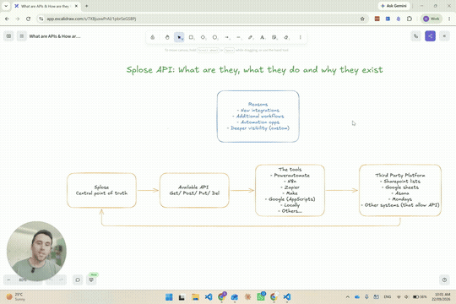Screen dimensions: 456x304
Task: Click the scene title What are APIs
Action: coord(55,36)
